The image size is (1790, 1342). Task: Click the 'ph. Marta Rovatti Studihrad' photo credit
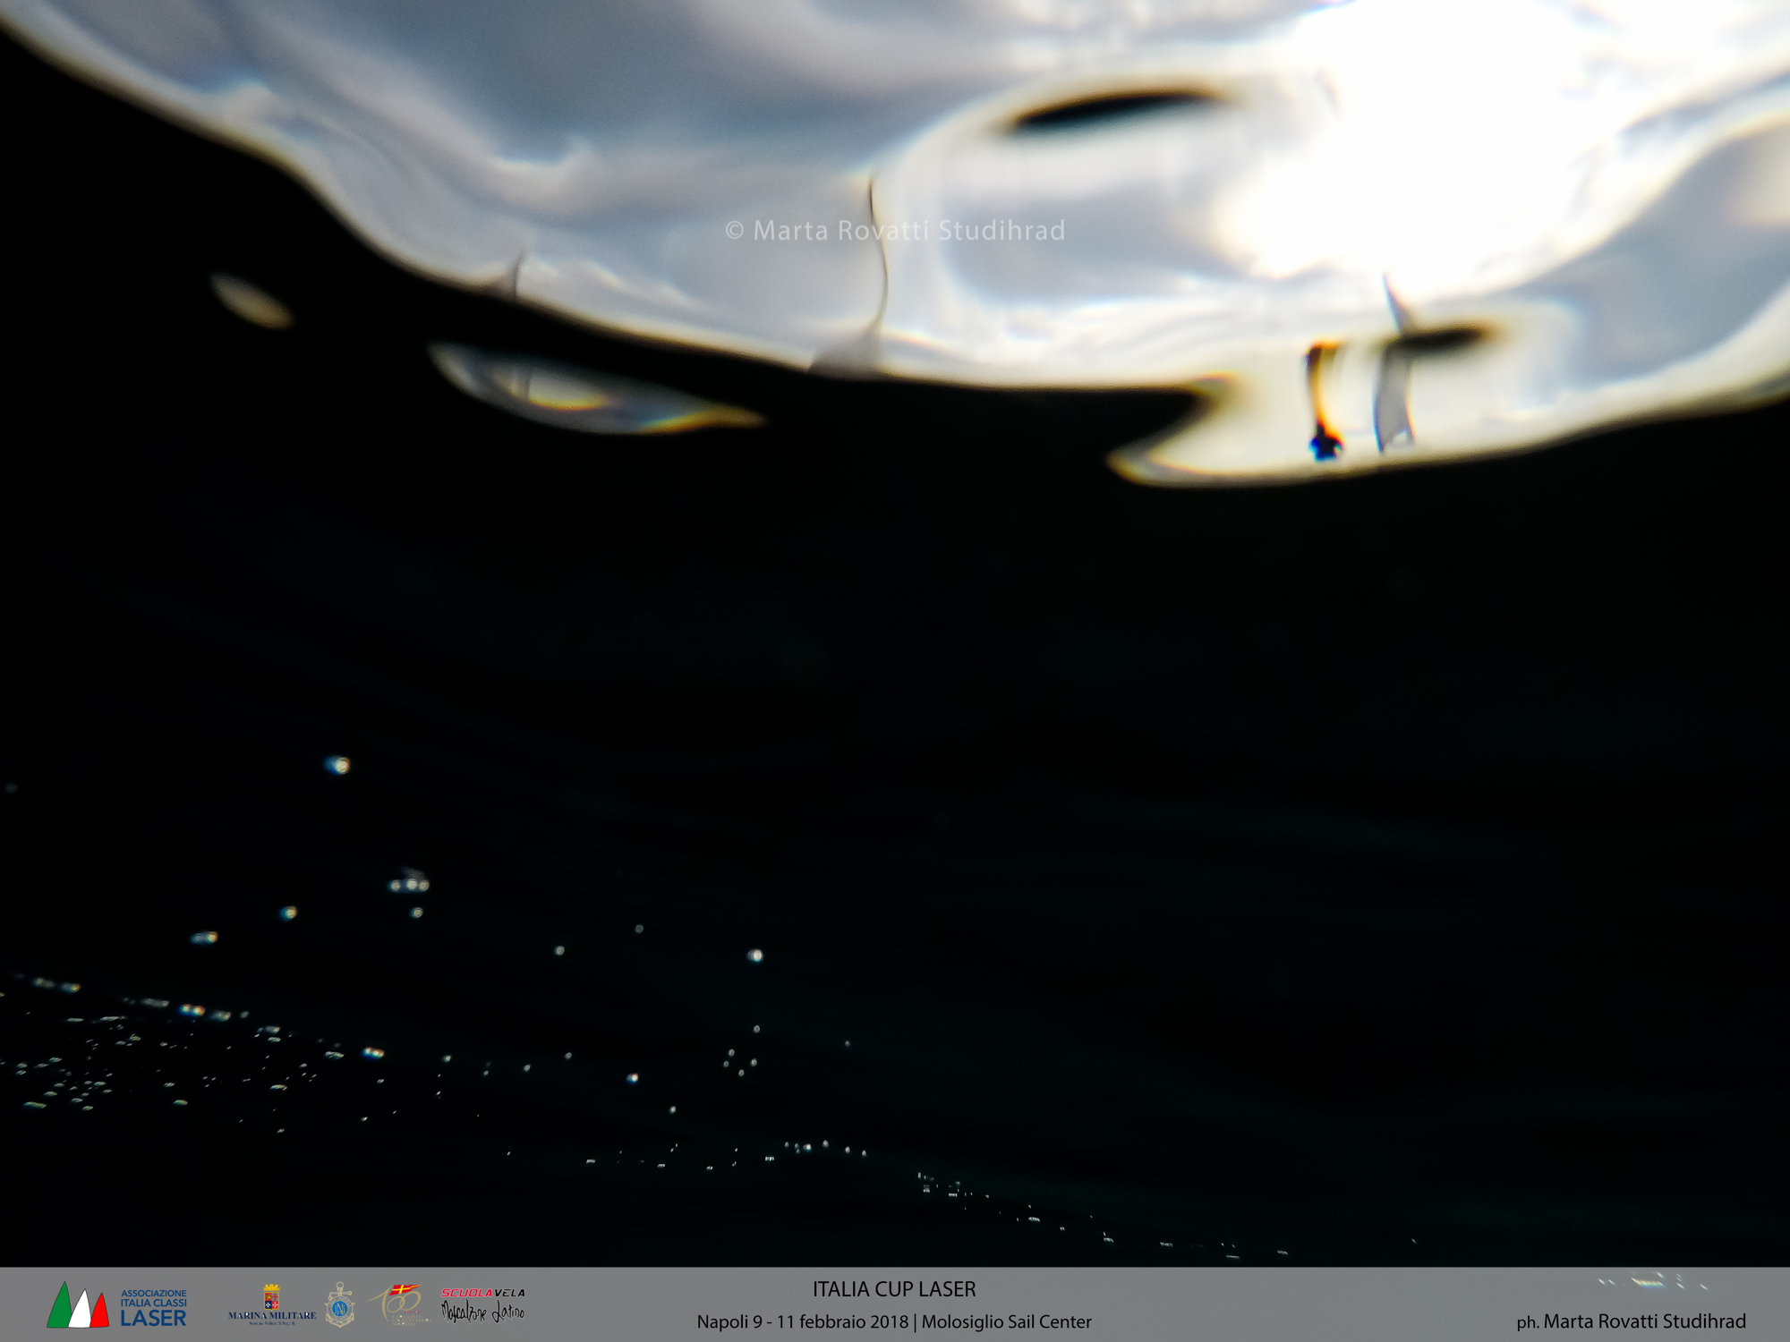click(1631, 1321)
